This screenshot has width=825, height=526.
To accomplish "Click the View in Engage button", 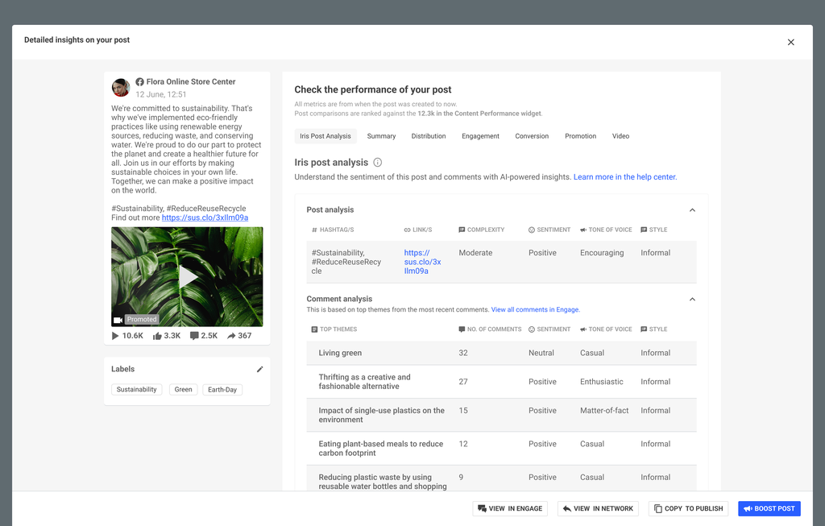I will 511,508.
